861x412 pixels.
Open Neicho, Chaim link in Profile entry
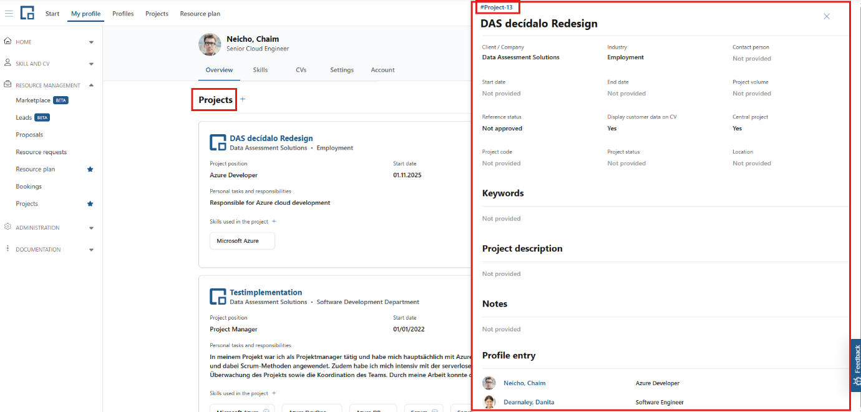525,383
